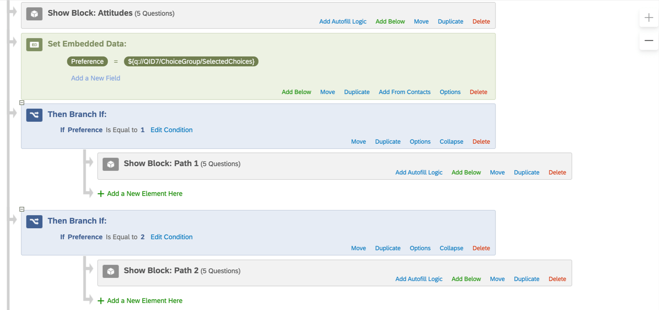This screenshot has height=310, width=659.
Task: Click the Set Embedded Data icon
Action: (x=34, y=45)
